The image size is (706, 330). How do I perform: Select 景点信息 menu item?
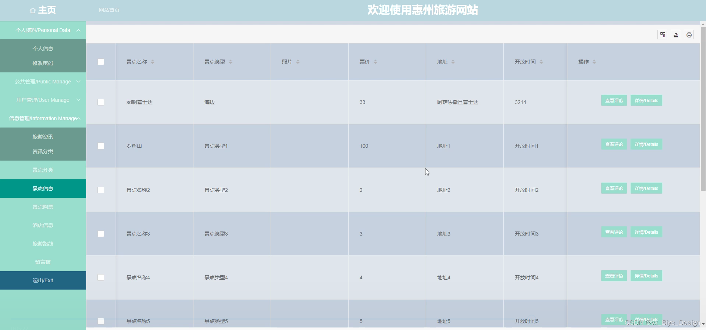(x=43, y=189)
